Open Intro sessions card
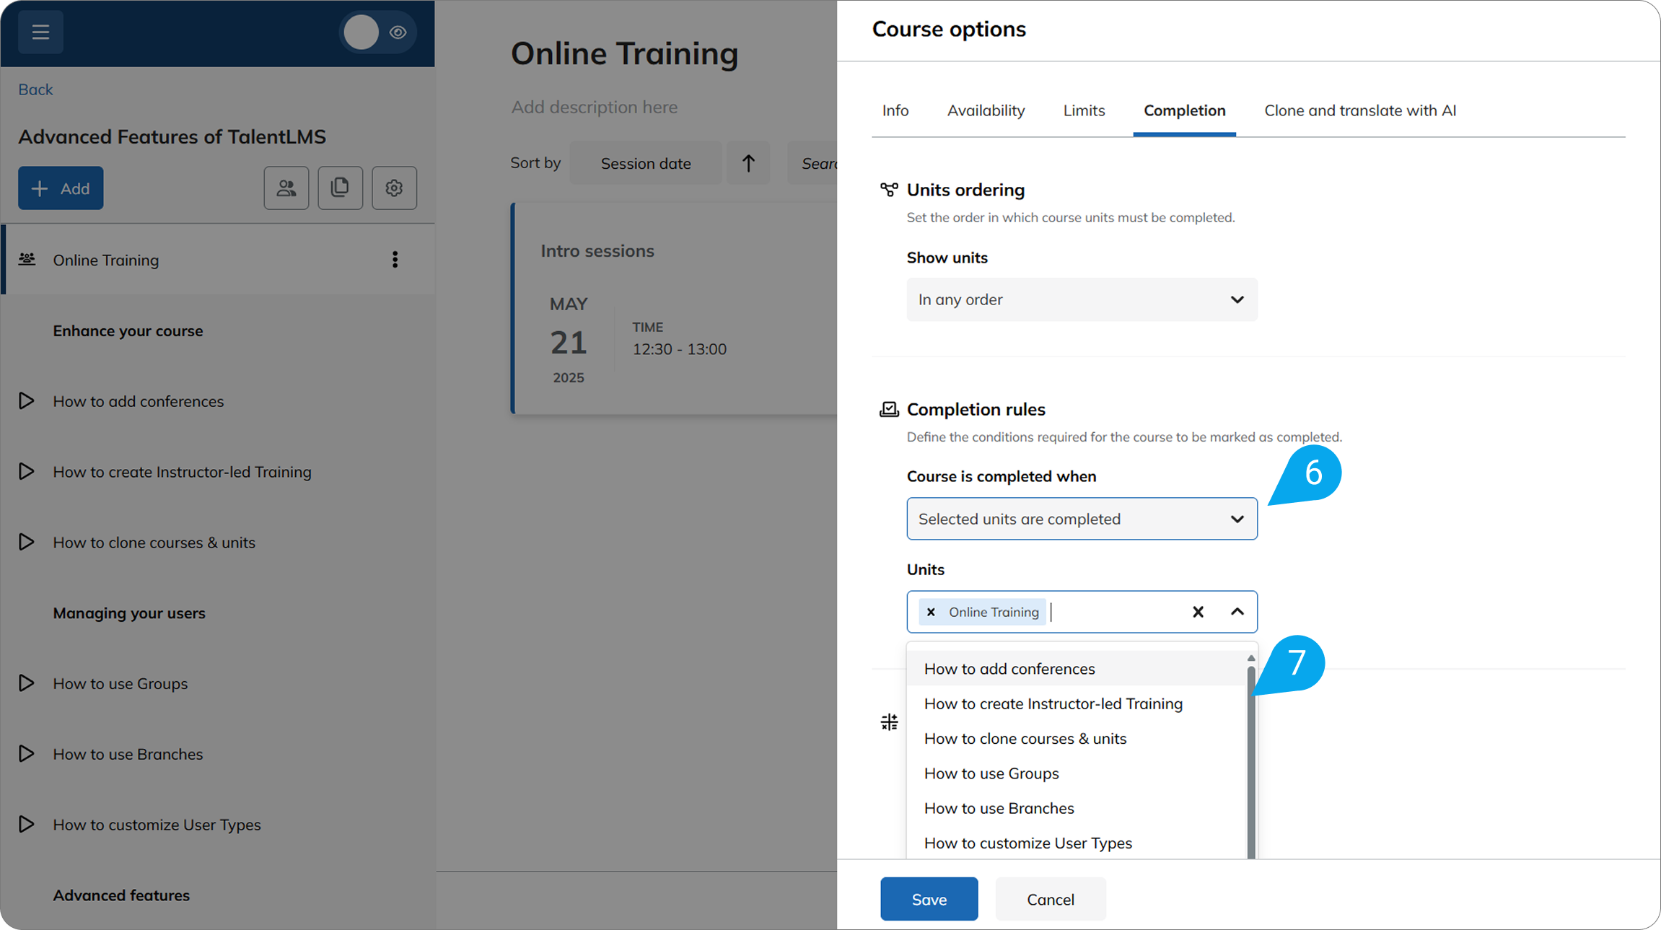Viewport: 1661px width, 930px height. tap(675, 309)
